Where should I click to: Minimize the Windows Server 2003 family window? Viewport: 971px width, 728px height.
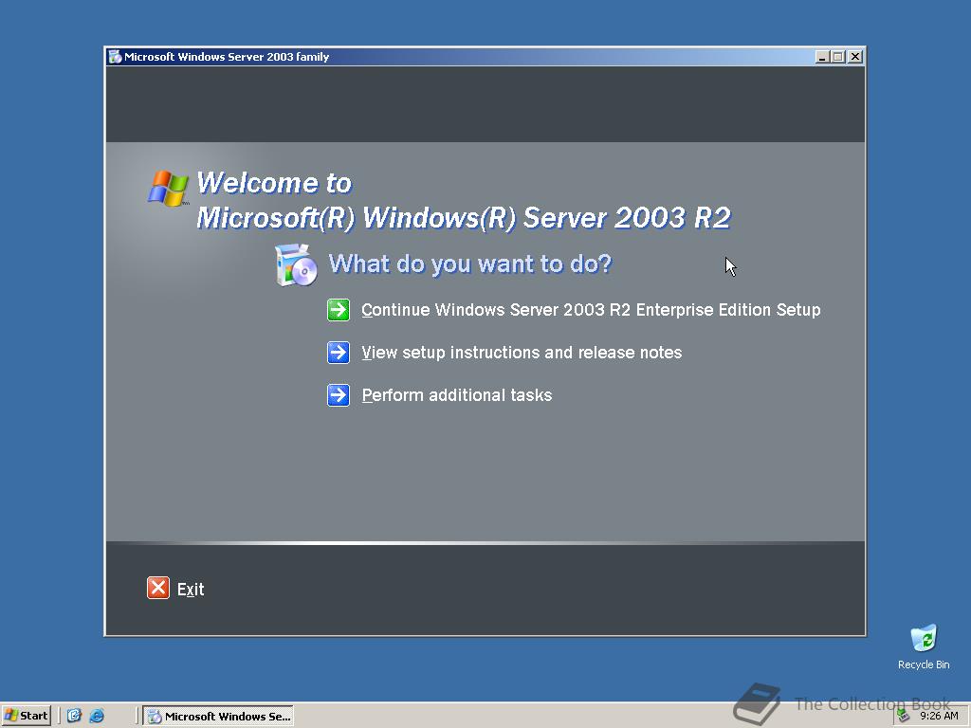coord(822,57)
